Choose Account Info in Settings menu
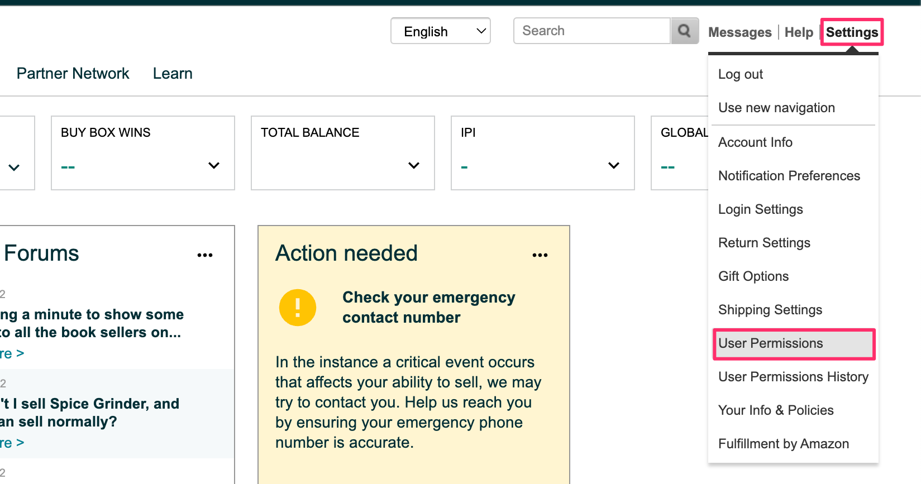The image size is (921, 484). (x=755, y=142)
